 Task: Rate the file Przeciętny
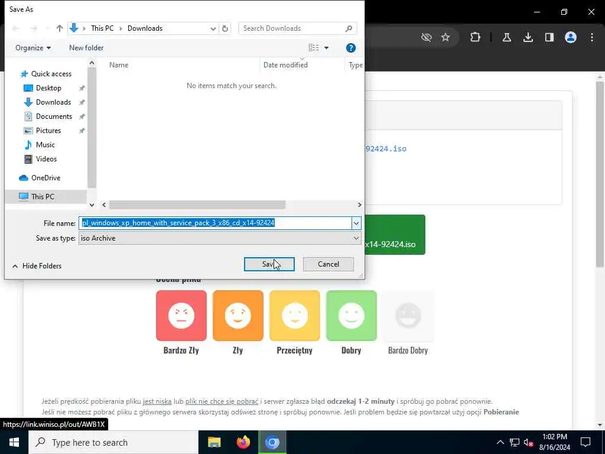(x=294, y=316)
